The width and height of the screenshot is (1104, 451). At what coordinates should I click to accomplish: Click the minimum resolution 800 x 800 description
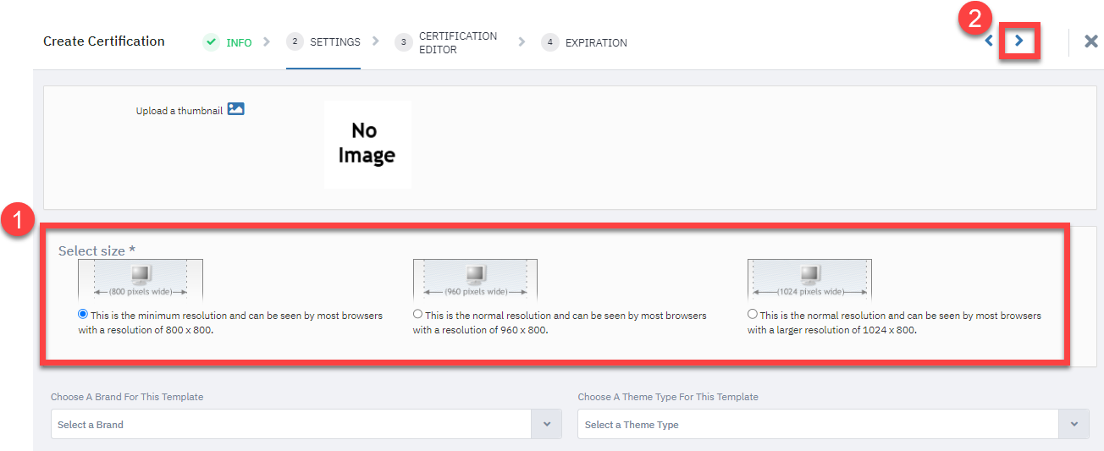[x=230, y=322]
